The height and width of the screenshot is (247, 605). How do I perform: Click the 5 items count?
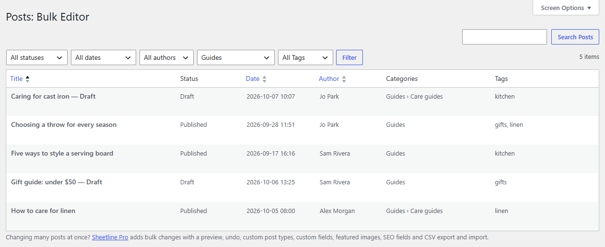pos(589,56)
